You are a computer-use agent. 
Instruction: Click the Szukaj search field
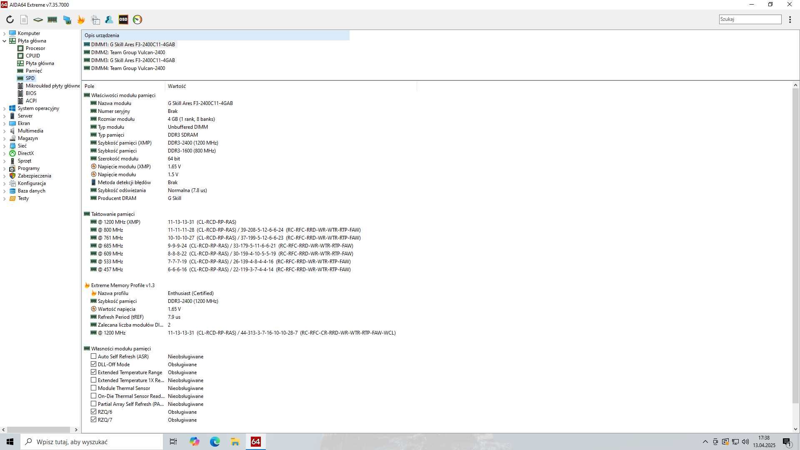[750, 19]
